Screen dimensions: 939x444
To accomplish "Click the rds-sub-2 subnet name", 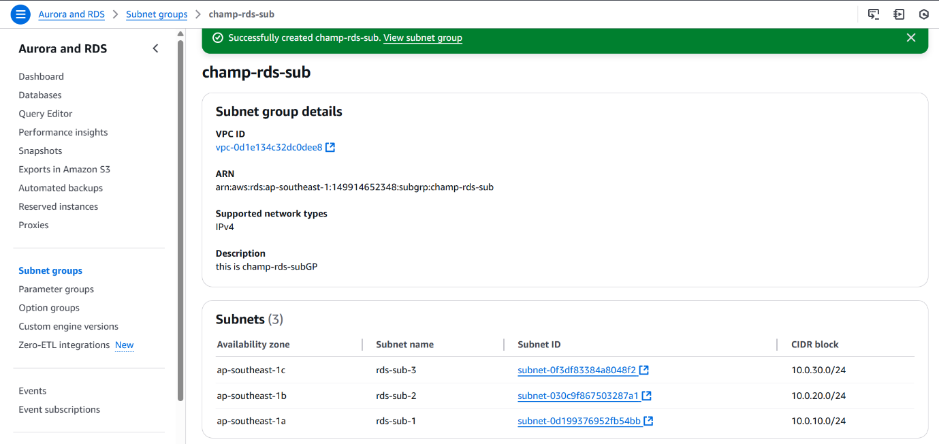I will (396, 396).
